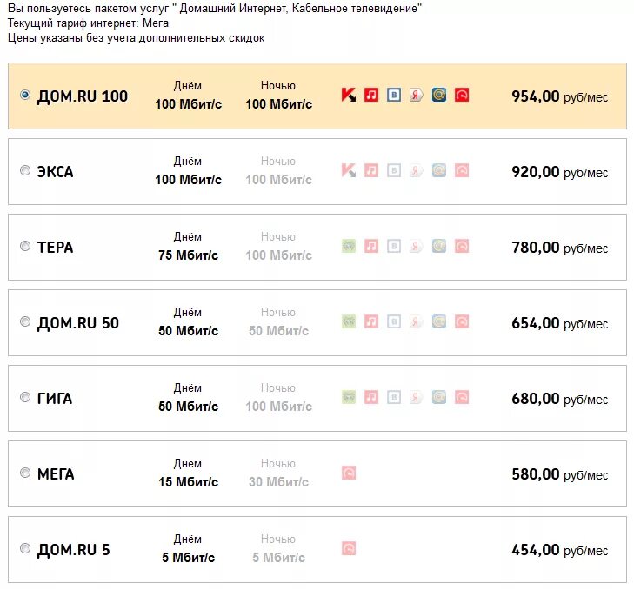Click the green icon in ТЕРА row
The image size is (634, 589).
point(349,247)
